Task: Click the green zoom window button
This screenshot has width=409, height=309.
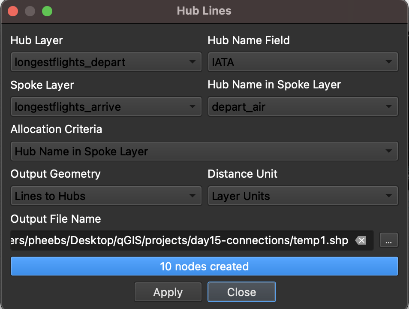Action: 47,11
